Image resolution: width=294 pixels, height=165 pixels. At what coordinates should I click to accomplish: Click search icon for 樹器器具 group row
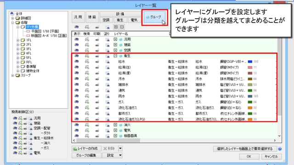coord(87,136)
